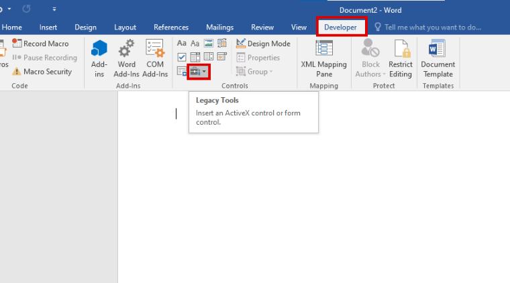
Task: Open the Review tab
Action: click(x=262, y=27)
